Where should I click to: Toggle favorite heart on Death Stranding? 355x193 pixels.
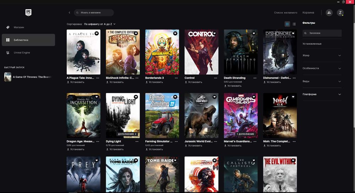(254, 33)
